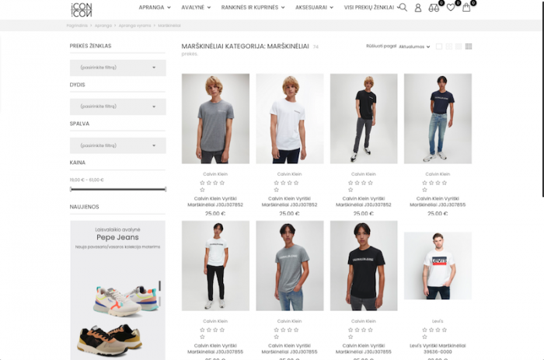Expand the Apranga menu
The image size is (544, 360).
pyautogui.click(x=155, y=7)
